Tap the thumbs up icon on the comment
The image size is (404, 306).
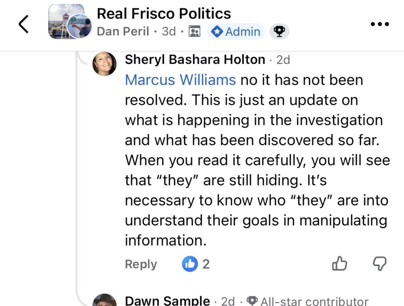click(x=339, y=264)
